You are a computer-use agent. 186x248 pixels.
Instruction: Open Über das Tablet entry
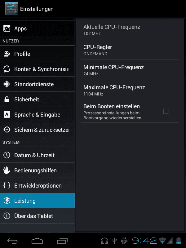tap(37, 216)
